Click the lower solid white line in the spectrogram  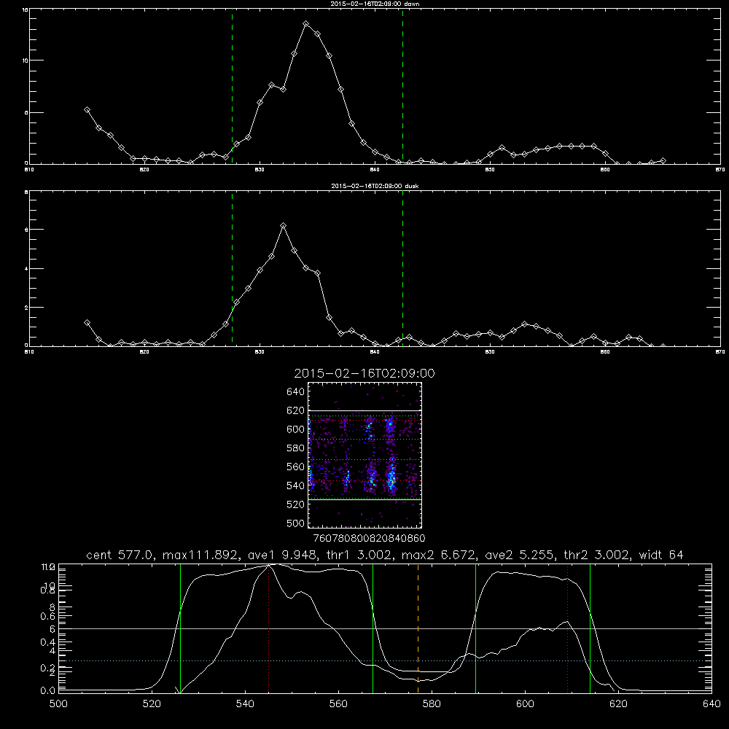coord(365,500)
